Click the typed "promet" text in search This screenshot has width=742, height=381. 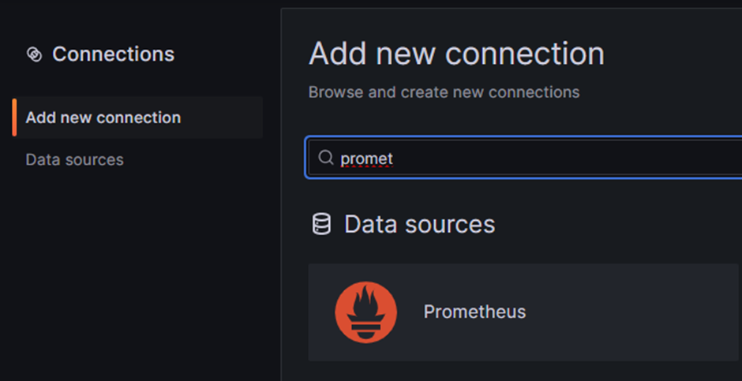coord(366,159)
